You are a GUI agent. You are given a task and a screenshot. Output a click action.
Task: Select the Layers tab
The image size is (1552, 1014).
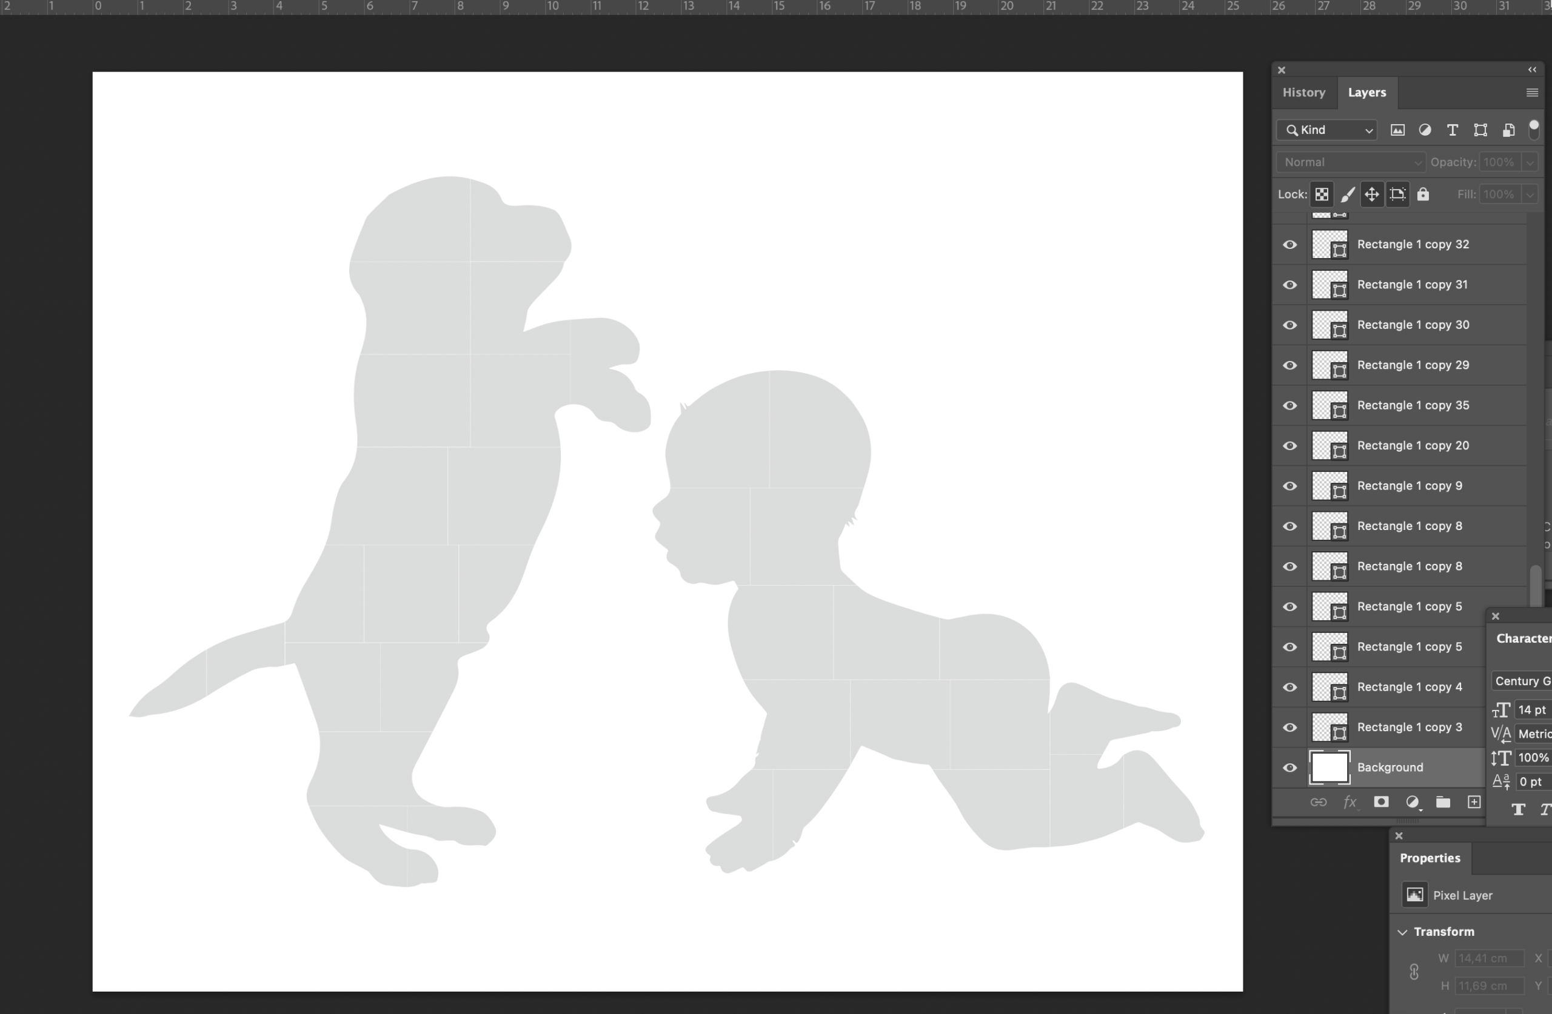1367,93
